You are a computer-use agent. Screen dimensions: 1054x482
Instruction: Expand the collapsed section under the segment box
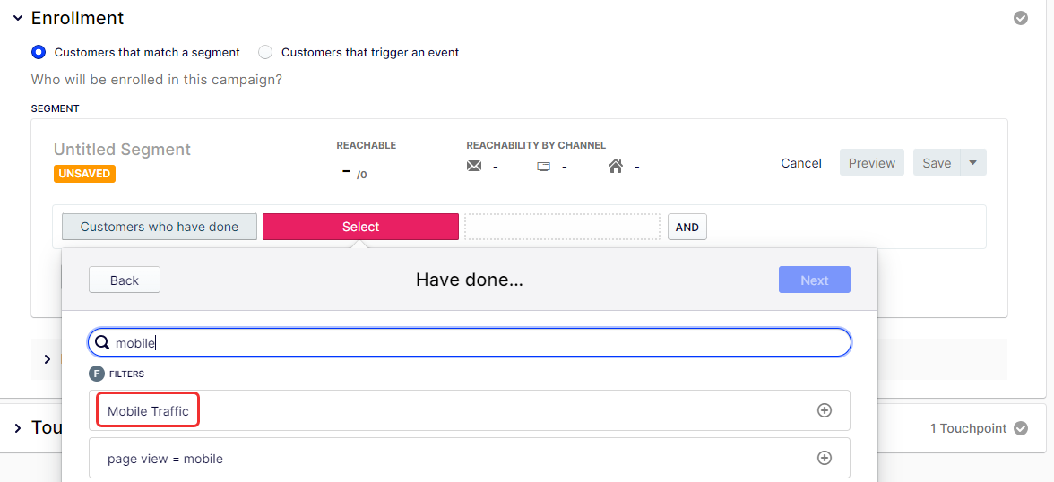(47, 359)
